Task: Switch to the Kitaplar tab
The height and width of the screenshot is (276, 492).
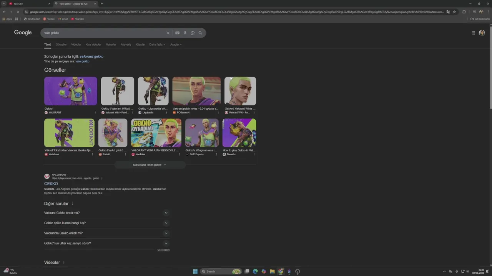Action: click(x=140, y=44)
